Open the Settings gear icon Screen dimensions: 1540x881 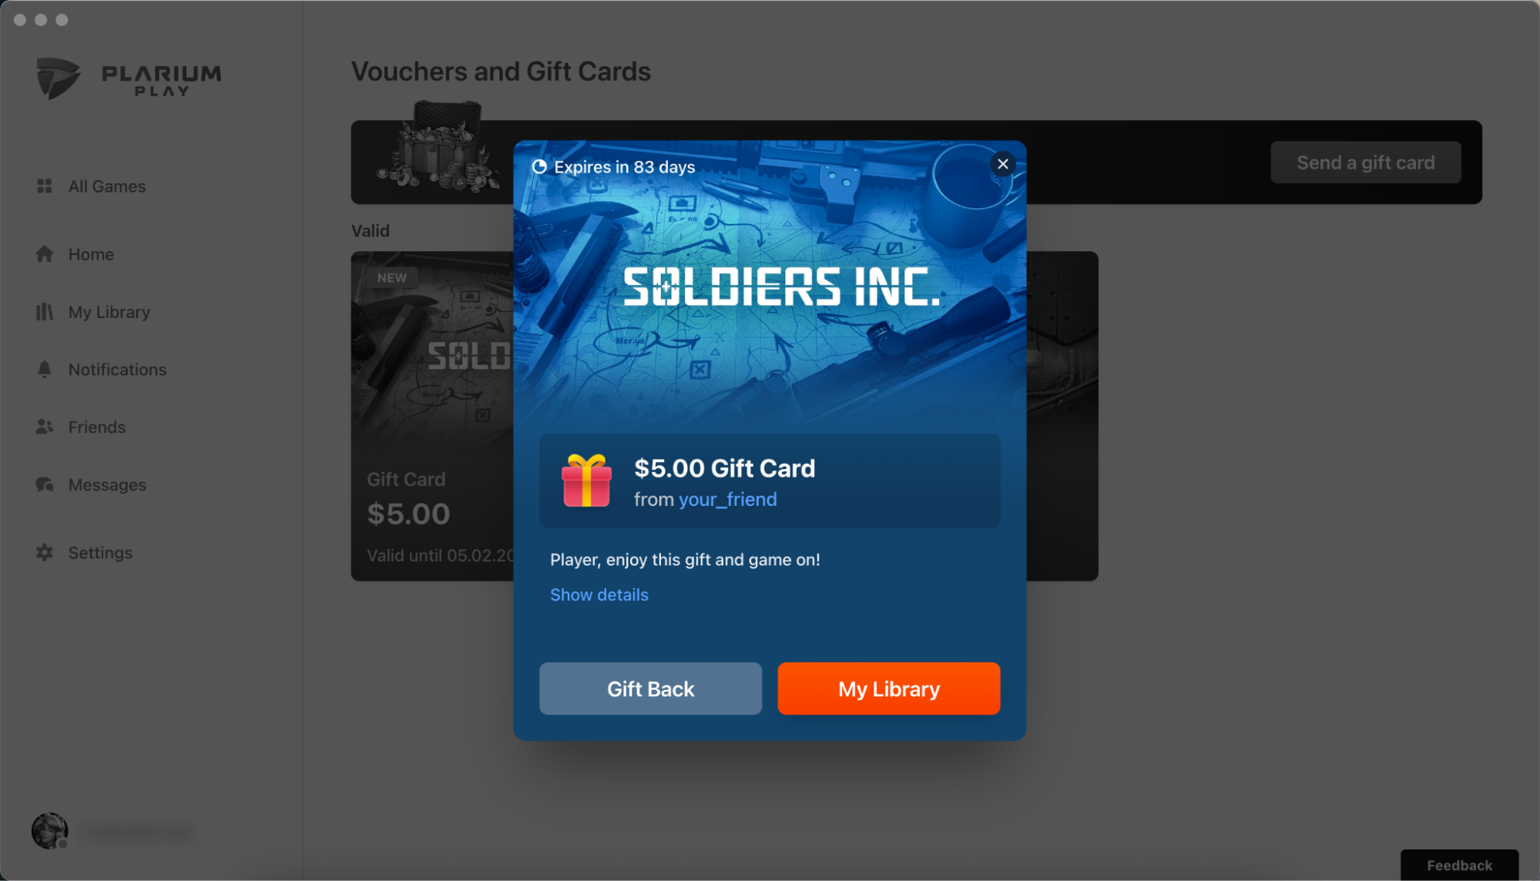coord(45,553)
